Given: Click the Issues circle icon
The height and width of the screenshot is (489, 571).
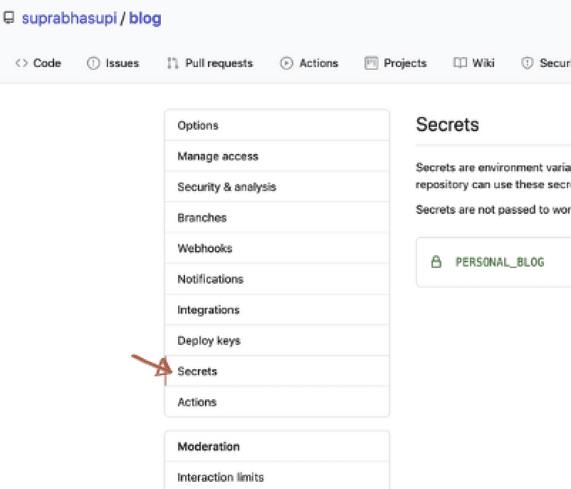Looking at the screenshot, I should pyautogui.click(x=93, y=63).
